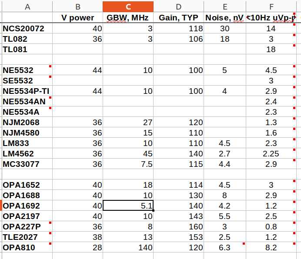
Task: Select the LM833 cell
Action: pos(27,143)
